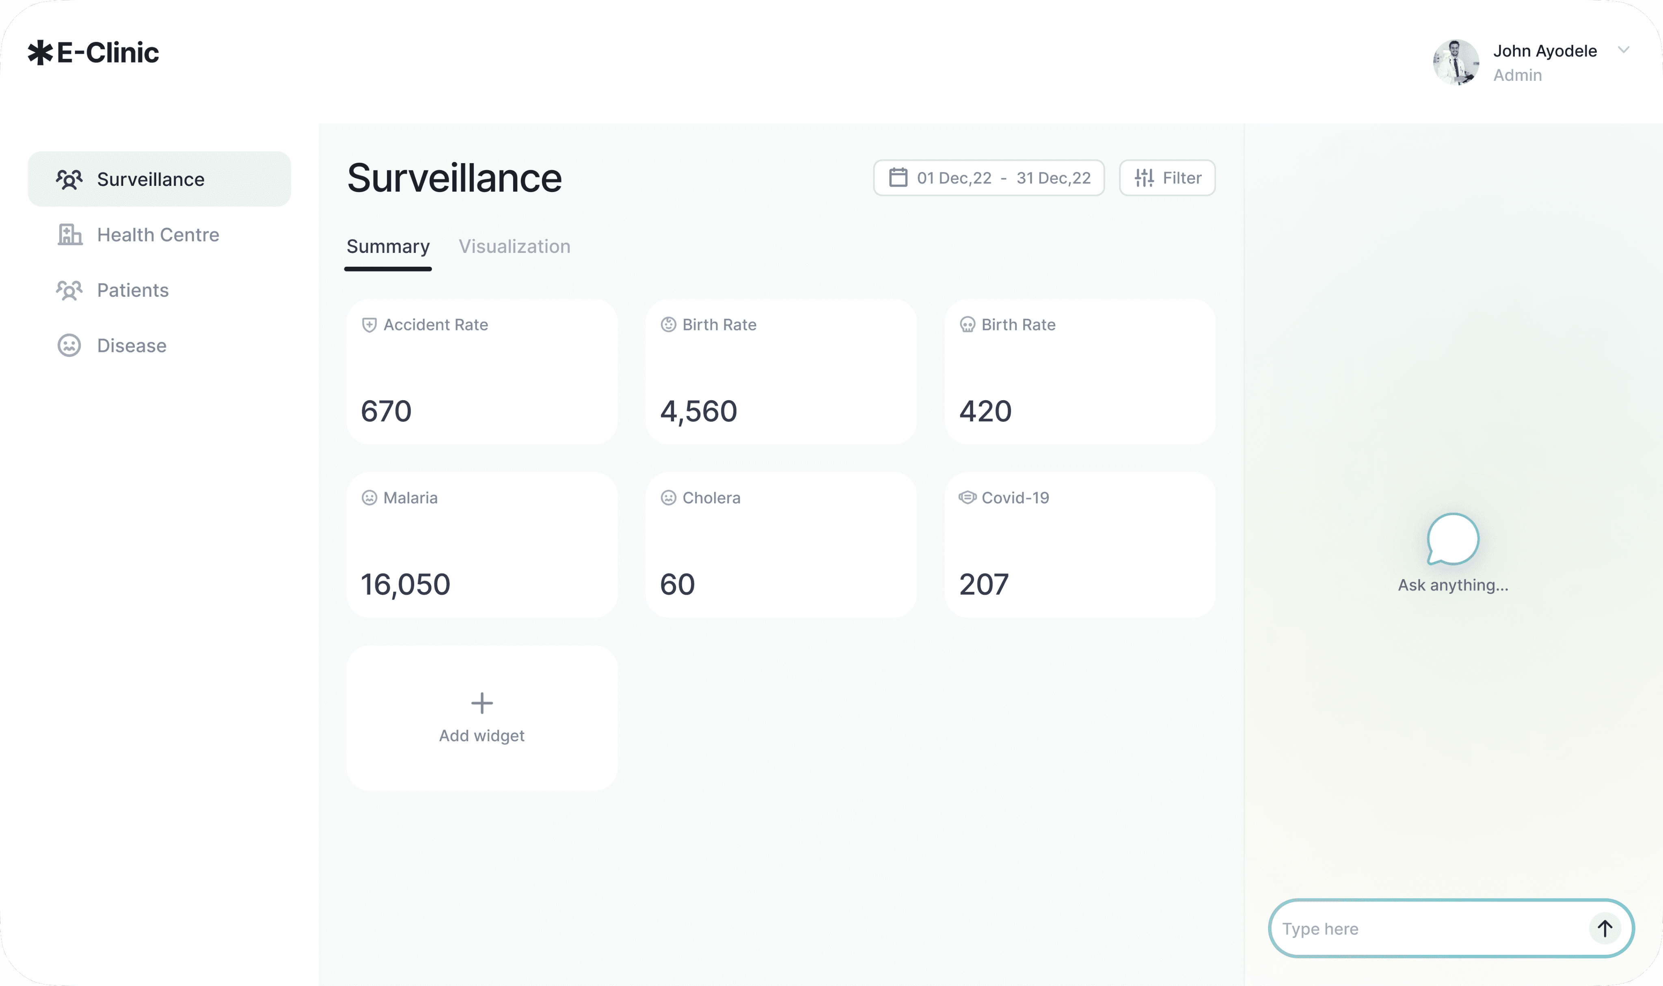Open the Malaria 16,050 widget card
This screenshot has height=986, width=1663.
click(482, 545)
